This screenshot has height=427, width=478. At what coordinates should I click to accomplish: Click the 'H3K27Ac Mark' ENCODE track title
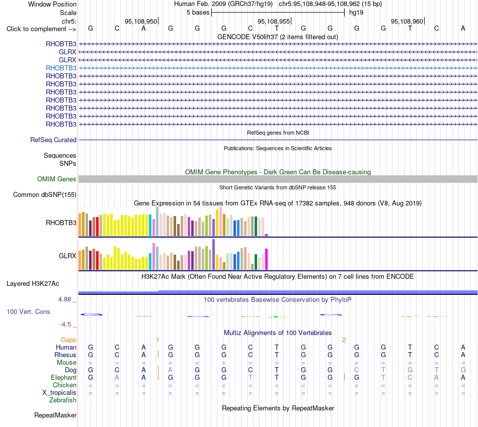tap(278, 277)
